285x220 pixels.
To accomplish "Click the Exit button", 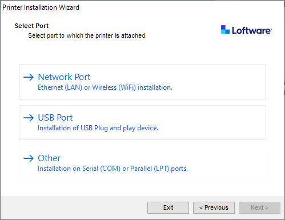I will click(168, 207).
